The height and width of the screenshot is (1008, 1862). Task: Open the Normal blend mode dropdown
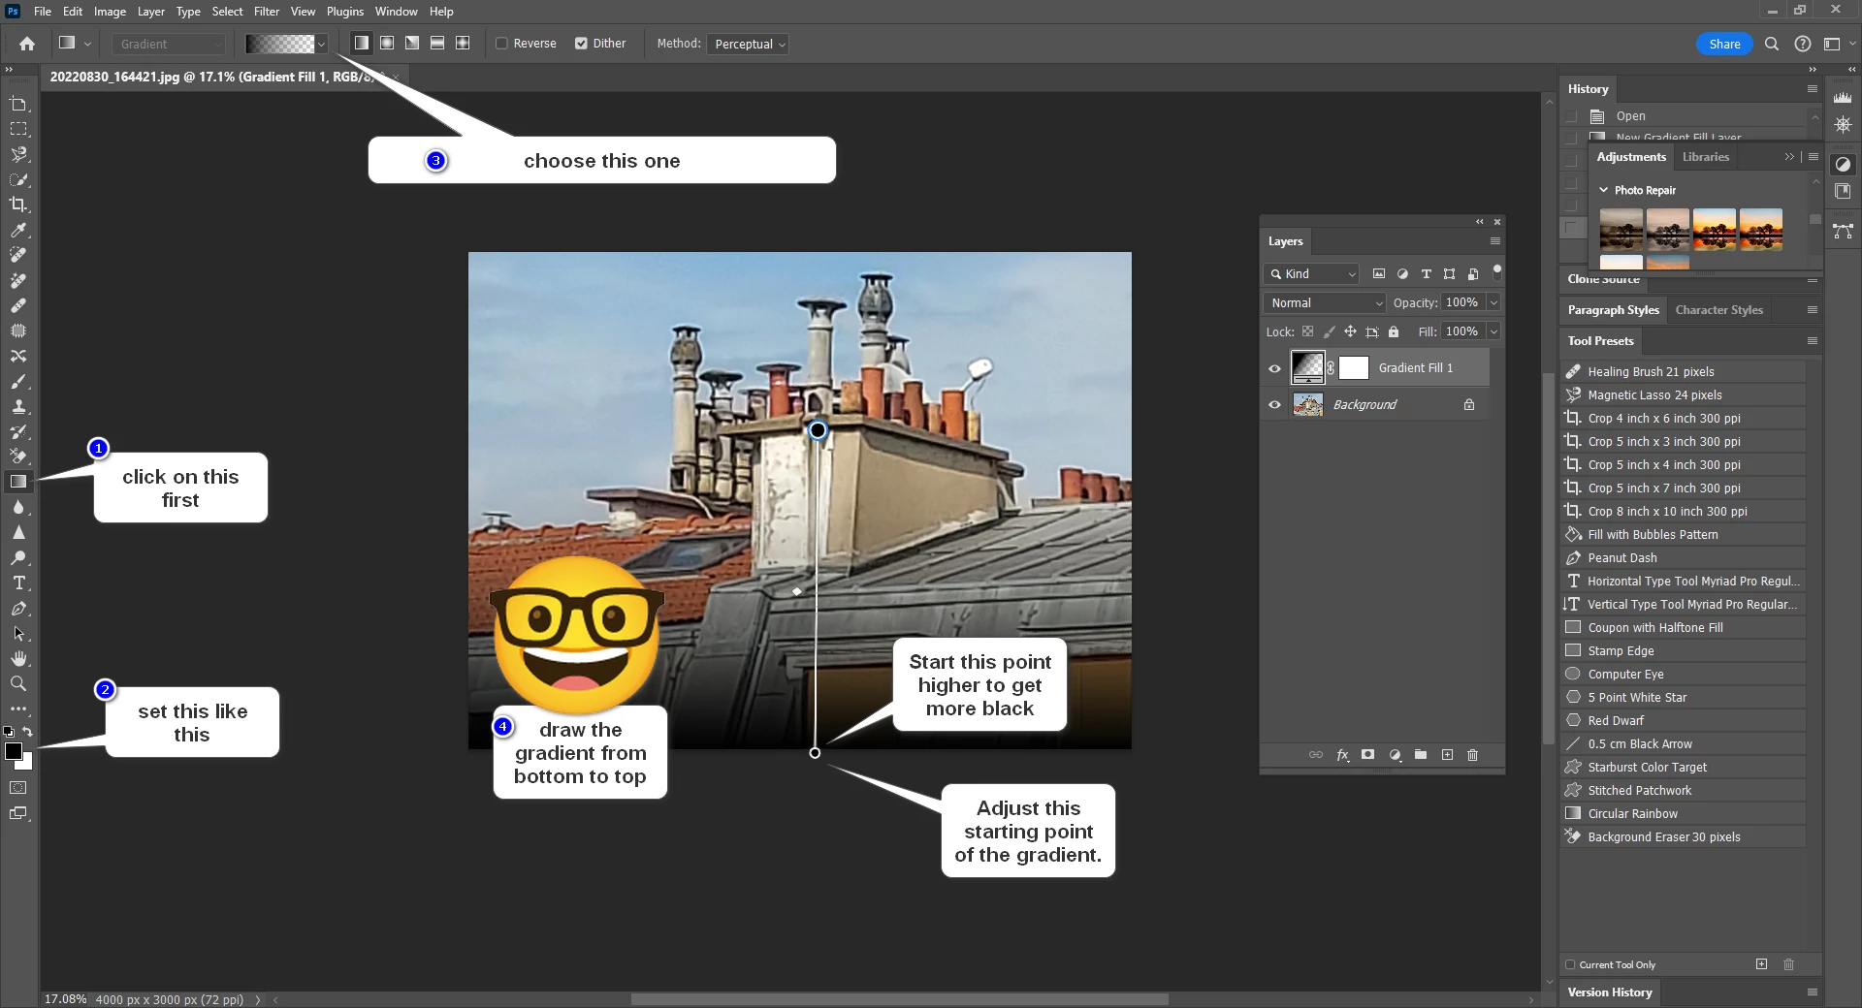1326,303
